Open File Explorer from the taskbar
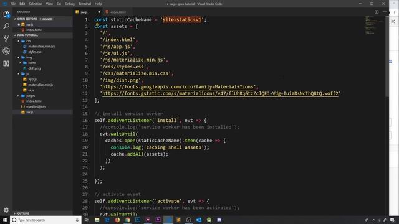 tap(97, 220)
